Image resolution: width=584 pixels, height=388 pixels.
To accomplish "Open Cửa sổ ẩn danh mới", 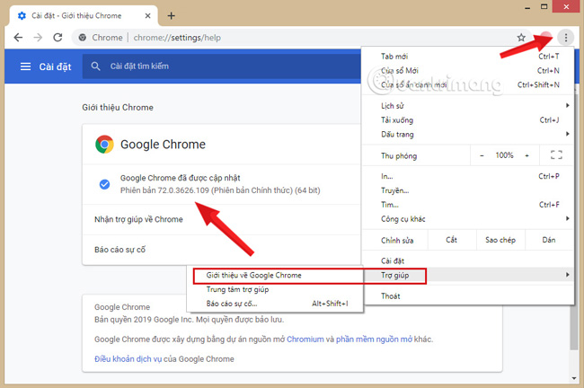I will coord(468,85).
